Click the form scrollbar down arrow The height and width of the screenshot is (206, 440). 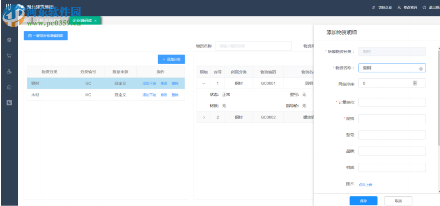pos(439,191)
